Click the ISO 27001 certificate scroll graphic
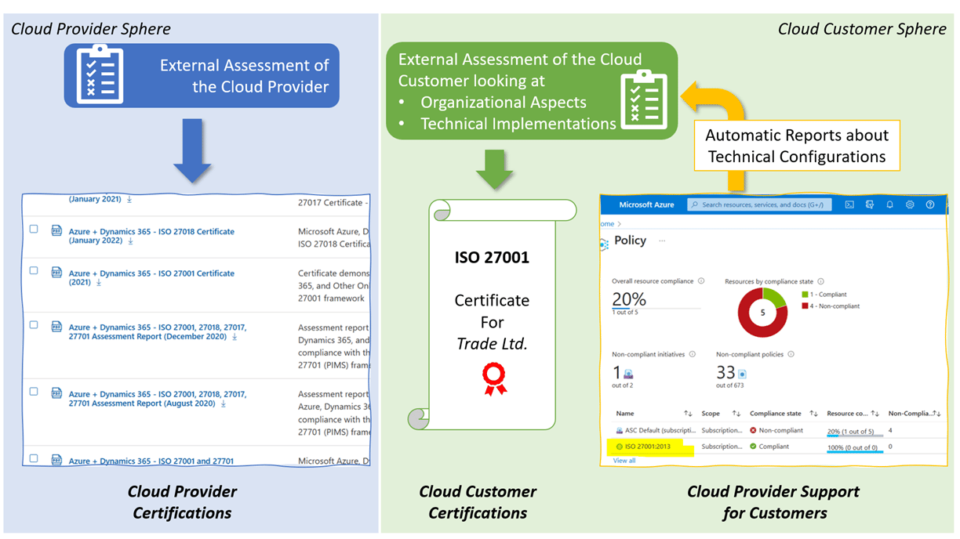 tap(493, 314)
